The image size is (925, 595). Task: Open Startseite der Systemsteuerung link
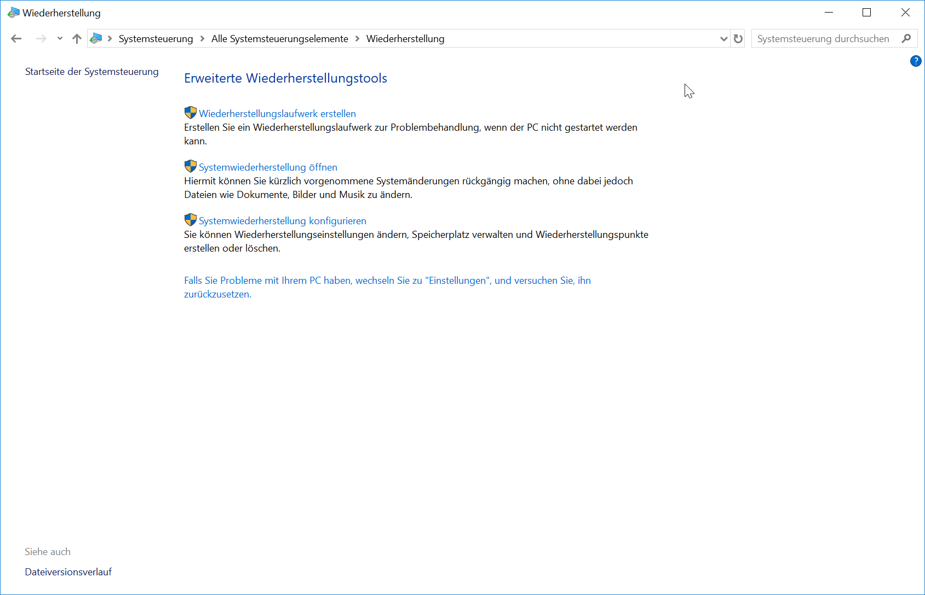[92, 72]
